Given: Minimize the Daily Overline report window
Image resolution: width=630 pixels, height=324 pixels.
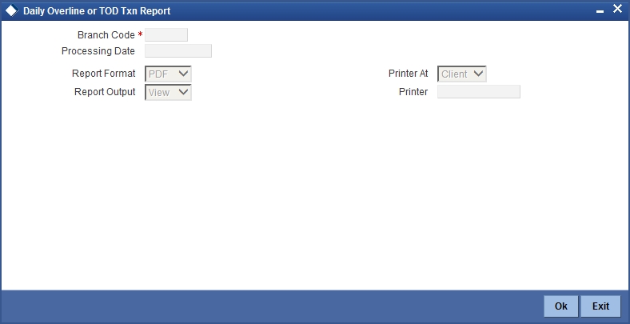Looking at the screenshot, I should [x=600, y=13].
